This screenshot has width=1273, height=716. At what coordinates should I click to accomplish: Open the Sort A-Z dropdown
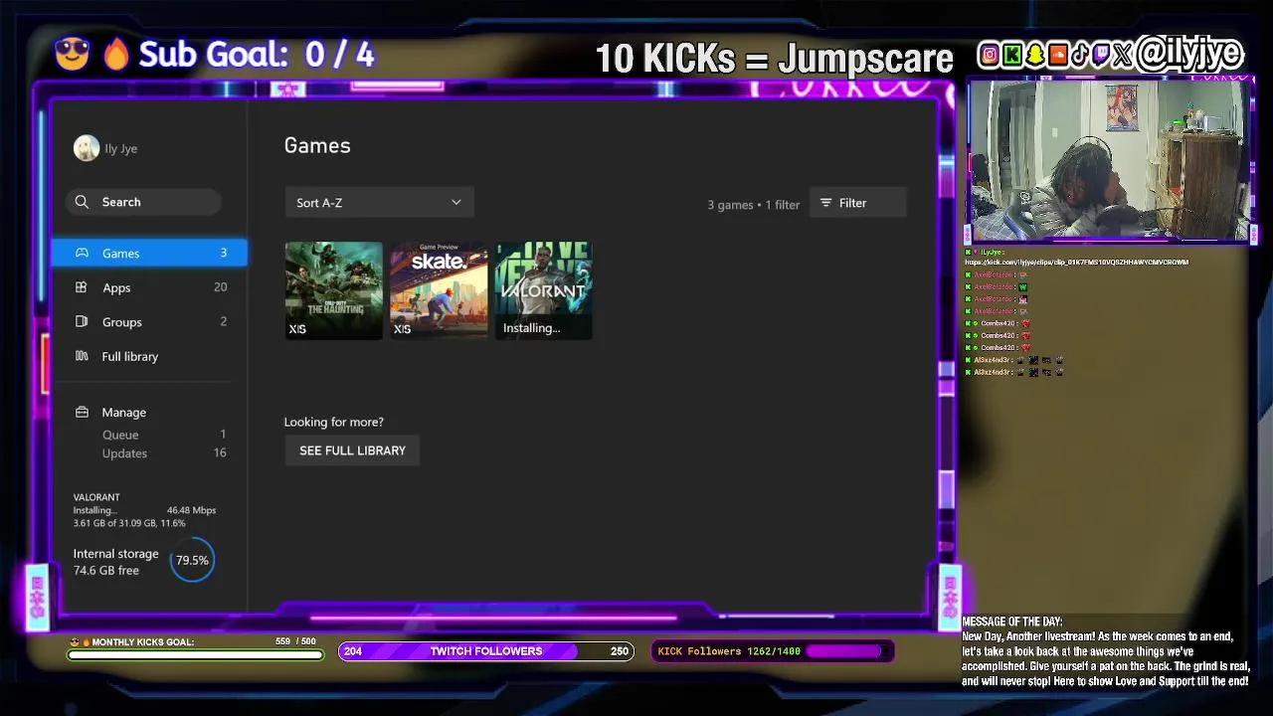[379, 203]
